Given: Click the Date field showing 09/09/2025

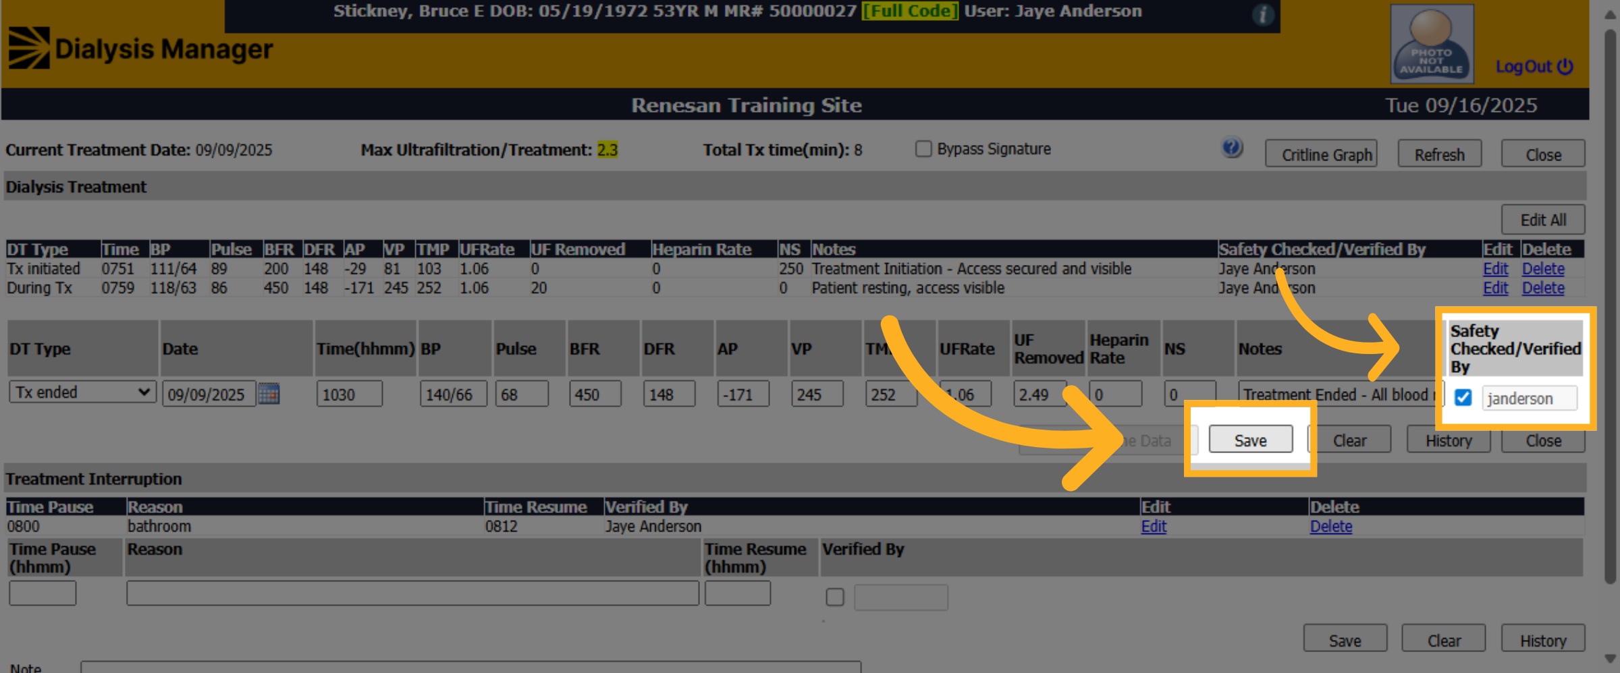Looking at the screenshot, I should click(209, 394).
